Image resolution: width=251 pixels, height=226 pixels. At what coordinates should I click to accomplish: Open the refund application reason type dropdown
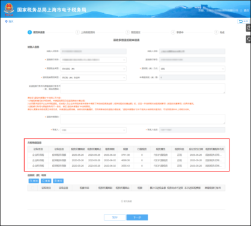pos(94,77)
